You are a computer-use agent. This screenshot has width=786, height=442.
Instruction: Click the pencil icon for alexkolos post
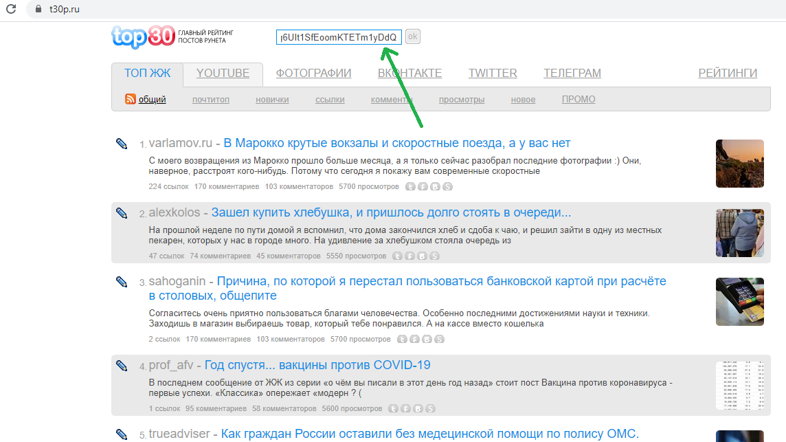[122, 213]
